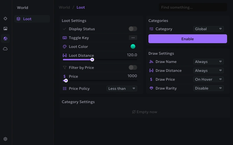Select the globe World icon in sidebar

click(5, 39)
